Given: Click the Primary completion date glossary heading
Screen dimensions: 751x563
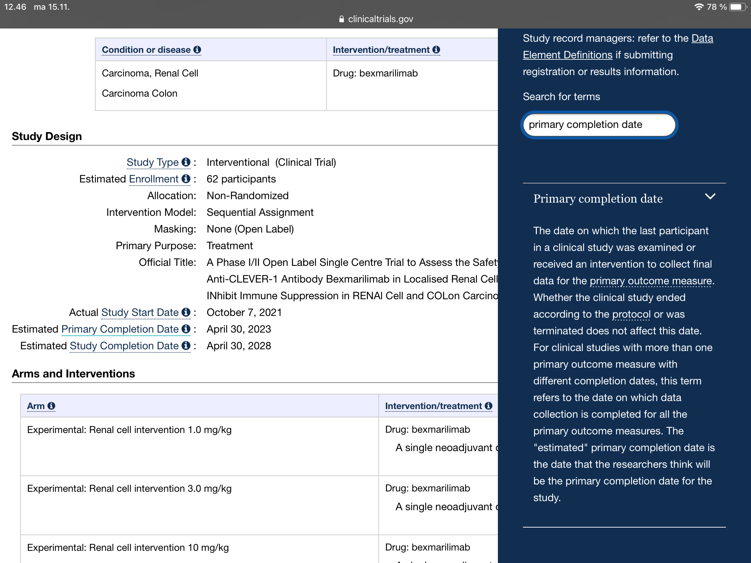Looking at the screenshot, I should click(x=598, y=199).
